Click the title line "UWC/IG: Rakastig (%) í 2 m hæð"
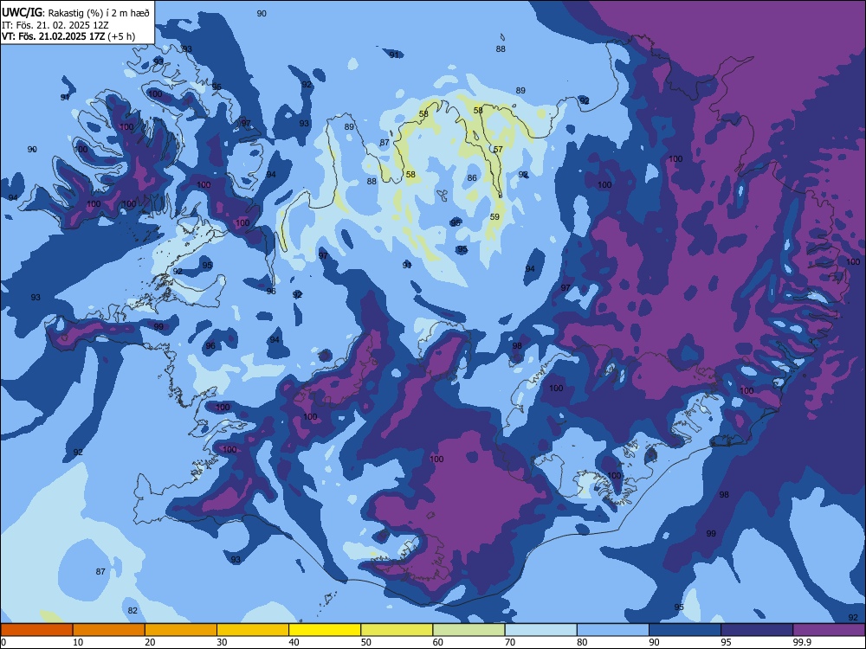The width and height of the screenshot is (866, 649). 75,12
